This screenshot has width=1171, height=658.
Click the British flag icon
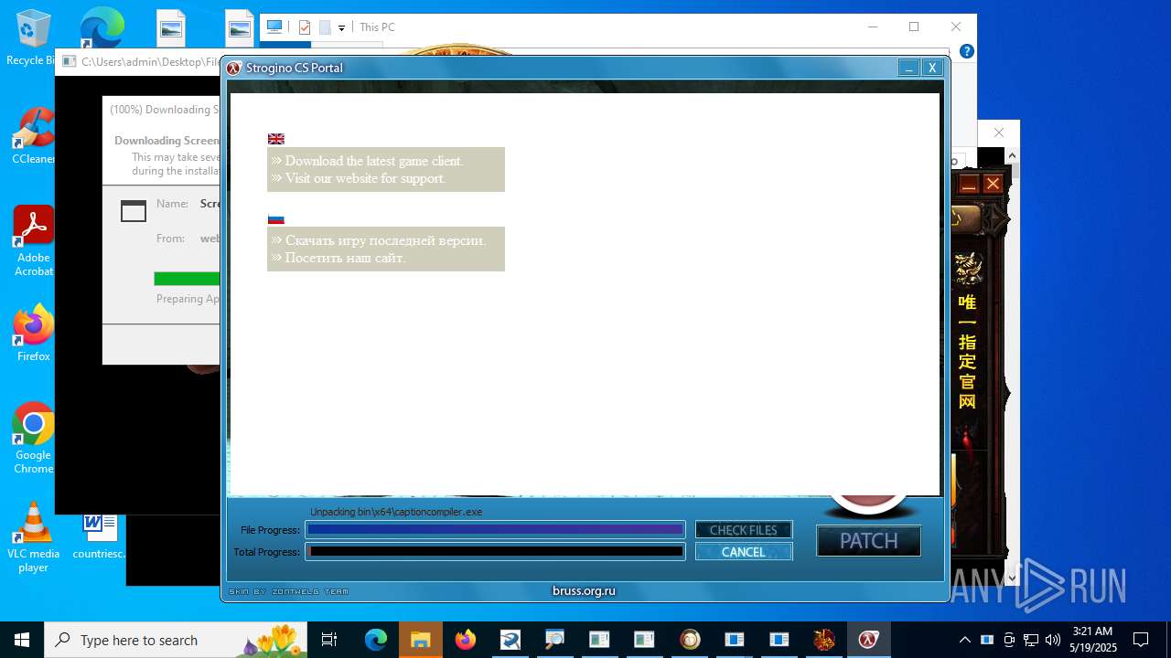tap(275, 139)
